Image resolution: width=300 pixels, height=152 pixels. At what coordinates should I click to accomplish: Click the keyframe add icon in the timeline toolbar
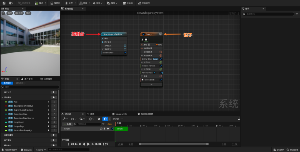pyautogui.click(x=99, y=119)
